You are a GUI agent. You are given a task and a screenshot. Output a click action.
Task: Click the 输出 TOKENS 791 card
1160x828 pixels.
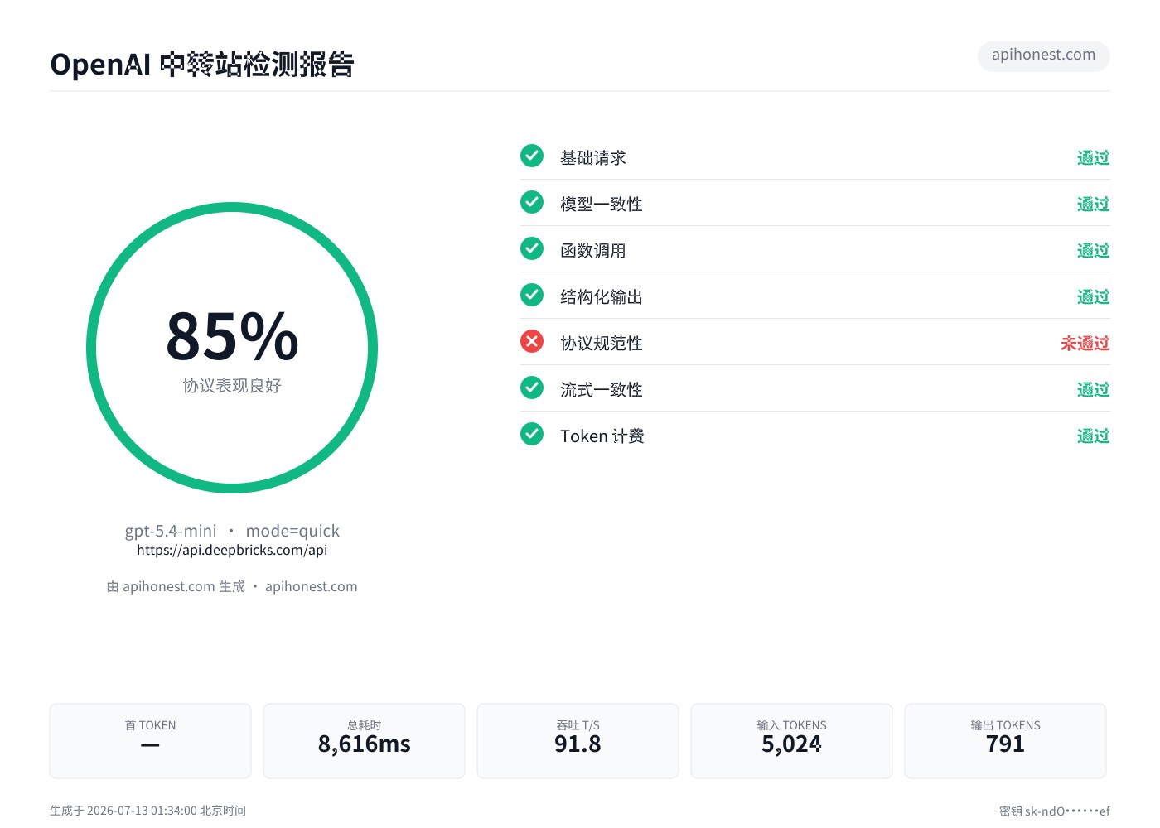(1005, 741)
